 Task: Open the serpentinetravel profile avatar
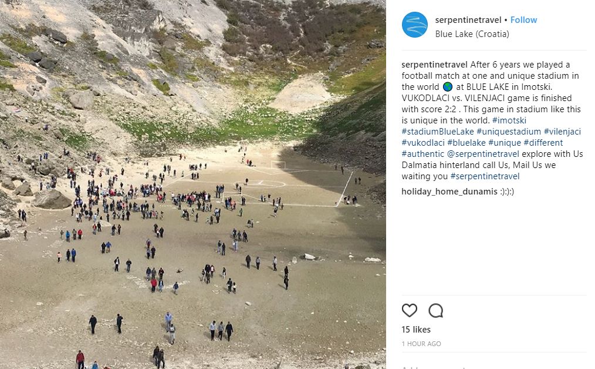(415, 25)
